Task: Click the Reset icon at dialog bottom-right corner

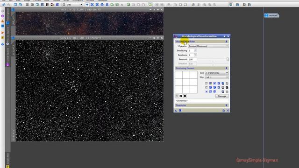Action: point(228,111)
